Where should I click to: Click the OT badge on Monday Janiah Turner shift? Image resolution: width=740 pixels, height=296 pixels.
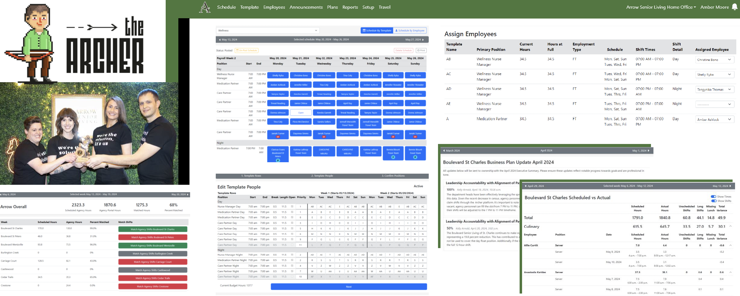278,137
